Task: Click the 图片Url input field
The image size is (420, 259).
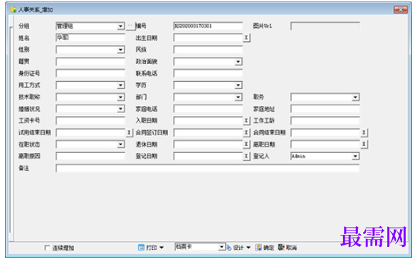Action: pos(325,26)
